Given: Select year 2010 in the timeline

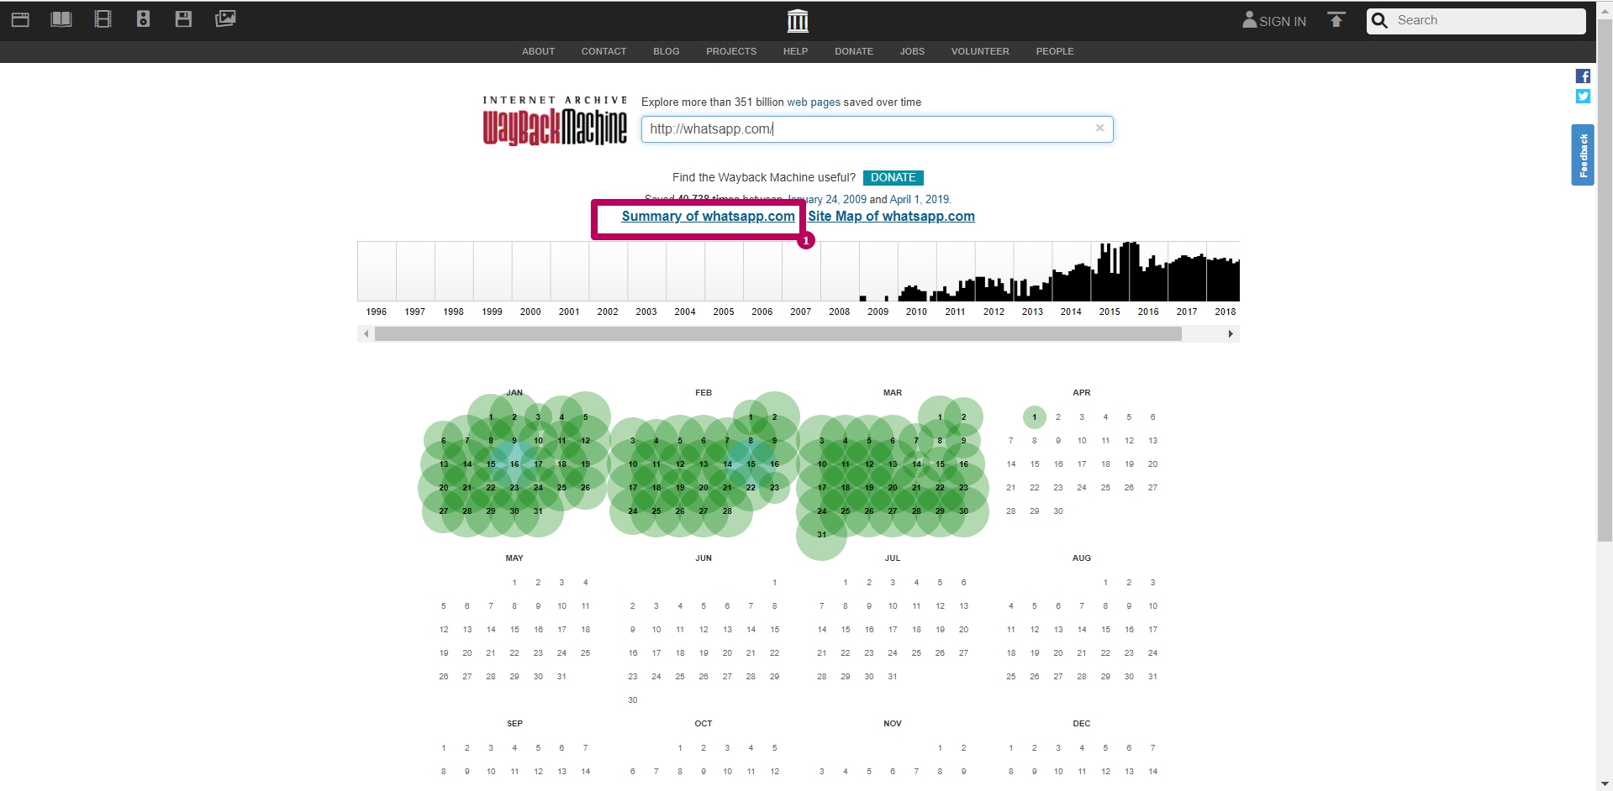Looking at the screenshot, I should (x=916, y=312).
